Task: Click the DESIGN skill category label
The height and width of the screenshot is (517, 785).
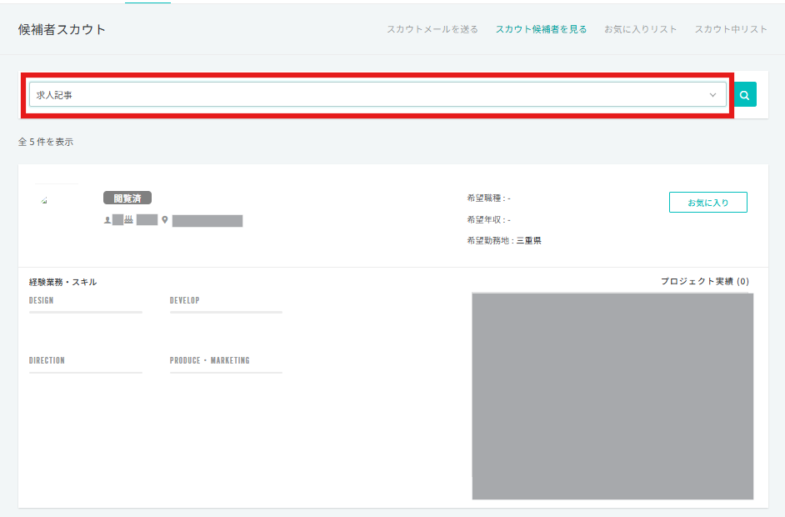Action: (x=41, y=300)
